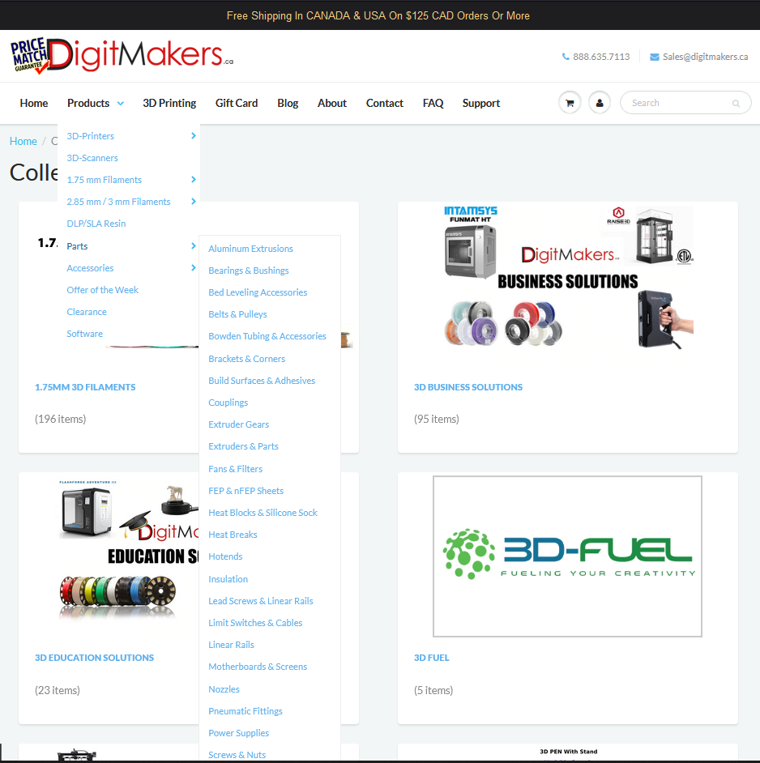Open the Business Solutions banner thumbnail
Viewport: 760px width, 763px height.
[x=568, y=277]
